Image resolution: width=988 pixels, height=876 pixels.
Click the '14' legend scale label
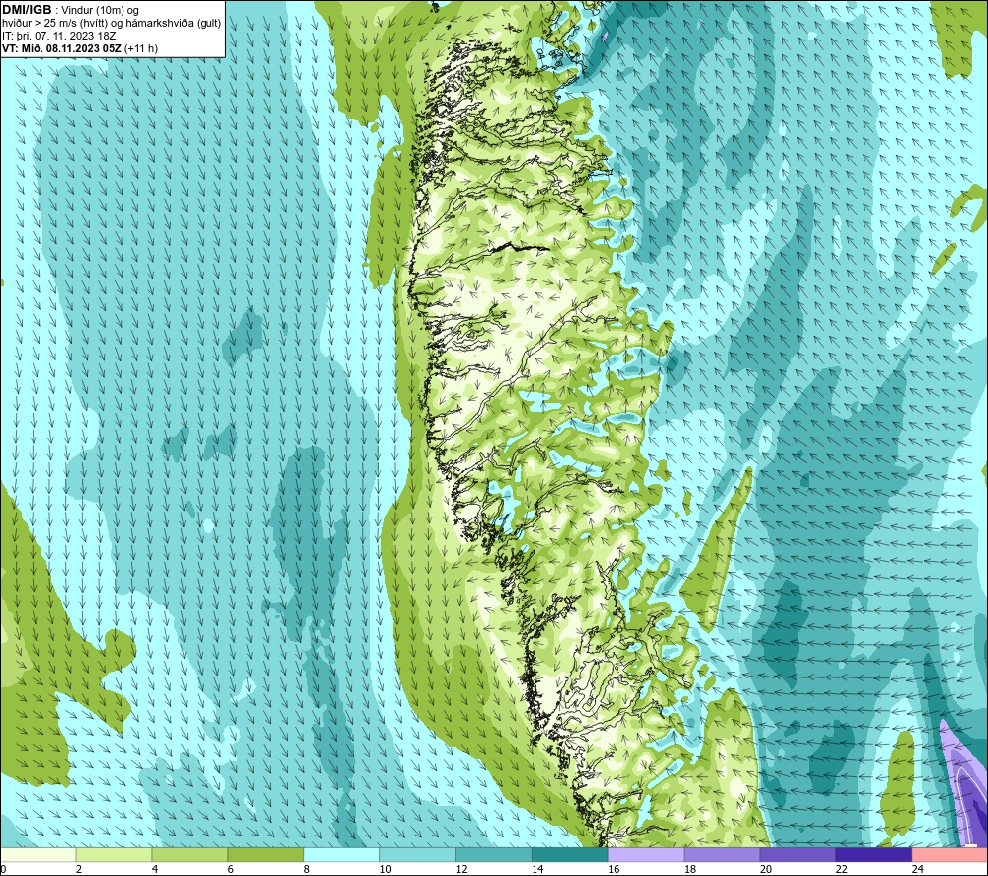[537, 869]
